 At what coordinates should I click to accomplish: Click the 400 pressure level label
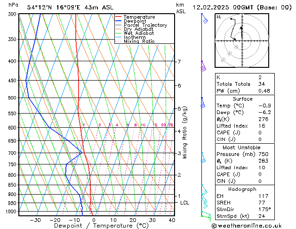(13, 61)
